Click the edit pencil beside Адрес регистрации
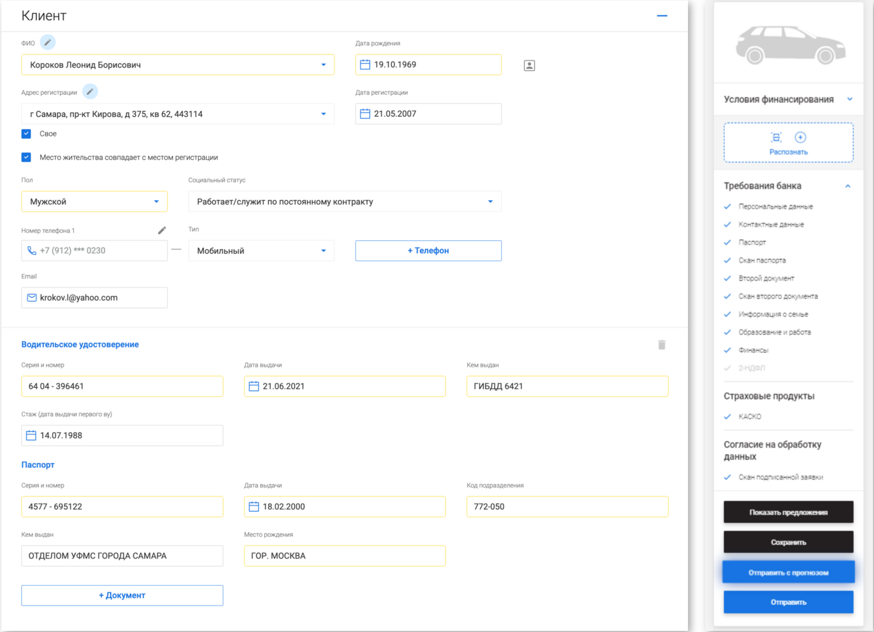This screenshot has height=632, width=874. coord(90,92)
